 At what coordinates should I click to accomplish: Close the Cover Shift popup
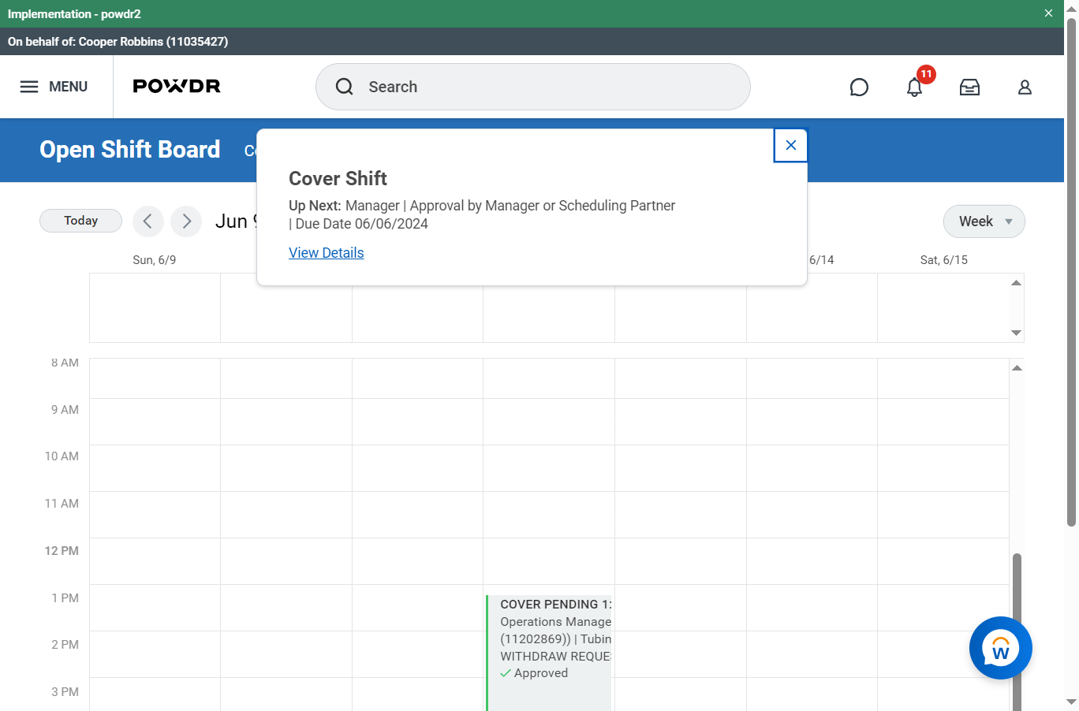790,145
